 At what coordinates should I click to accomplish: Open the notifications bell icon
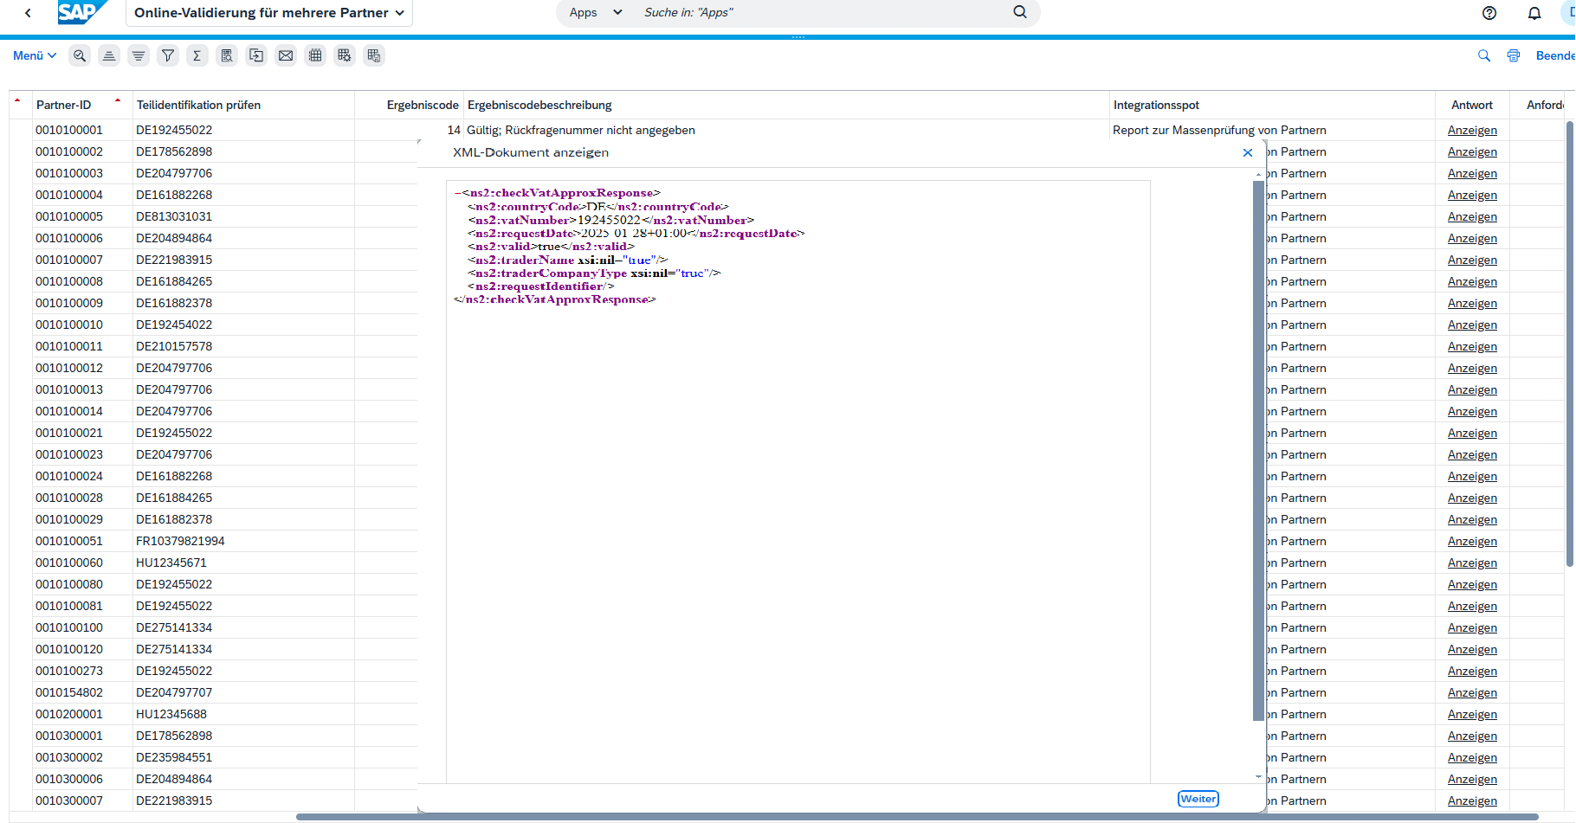click(x=1534, y=13)
